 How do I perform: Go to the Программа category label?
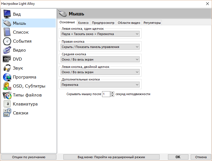(x=24, y=77)
